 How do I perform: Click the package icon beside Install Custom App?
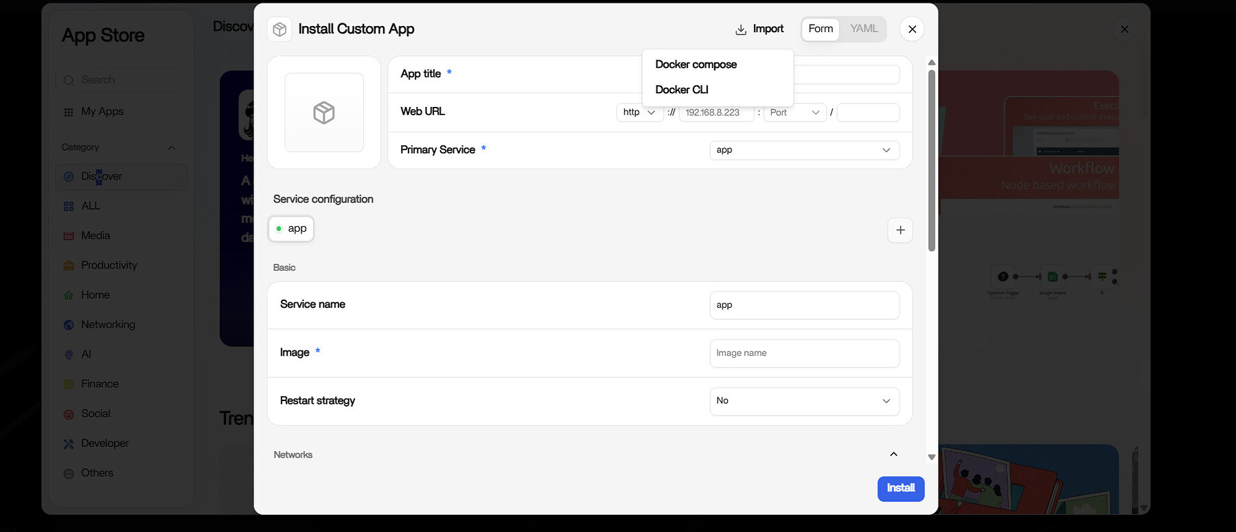pos(279,29)
